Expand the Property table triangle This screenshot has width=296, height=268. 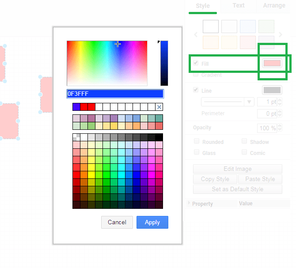[189, 203]
